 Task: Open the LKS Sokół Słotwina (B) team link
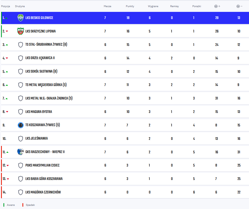(x=41, y=72)
